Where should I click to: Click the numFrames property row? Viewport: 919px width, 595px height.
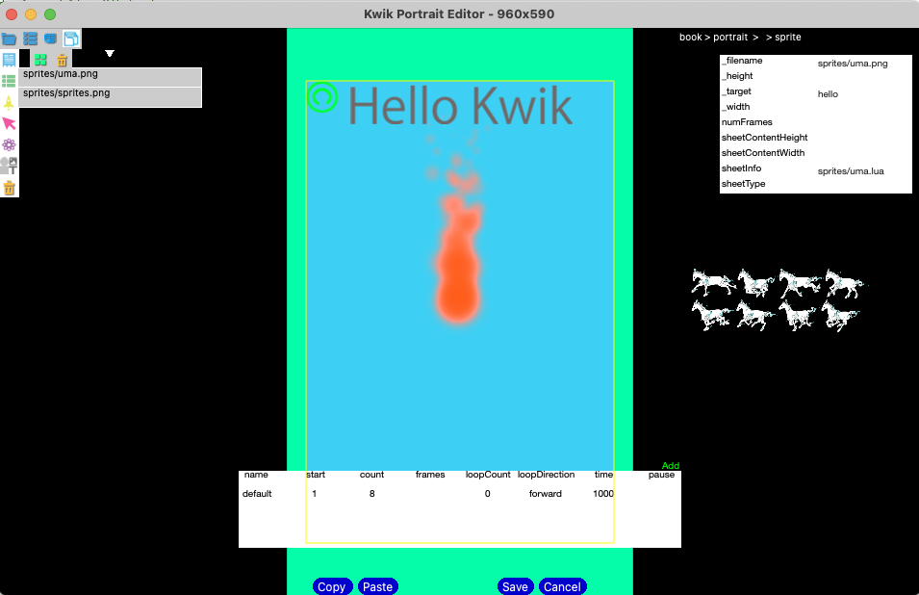815,122
